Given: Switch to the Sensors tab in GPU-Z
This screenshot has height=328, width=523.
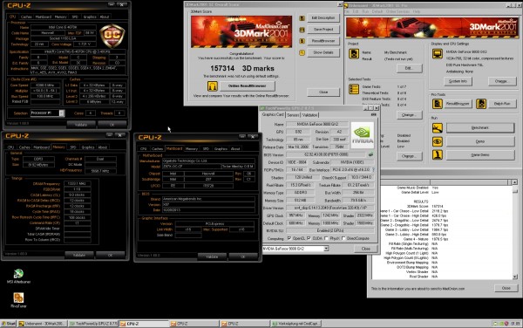Looking at the screenshot, I should pos(293,115).
